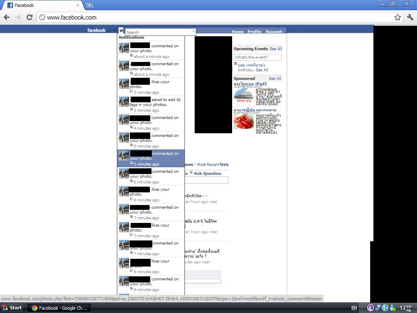Open a new browser tab
Viewport: 417px width, 313px height.
pos(90,5)
